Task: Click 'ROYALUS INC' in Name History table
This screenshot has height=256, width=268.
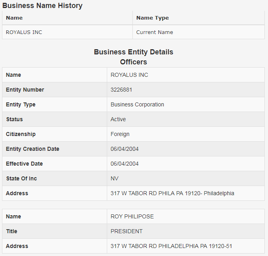Action: point(24,32)
